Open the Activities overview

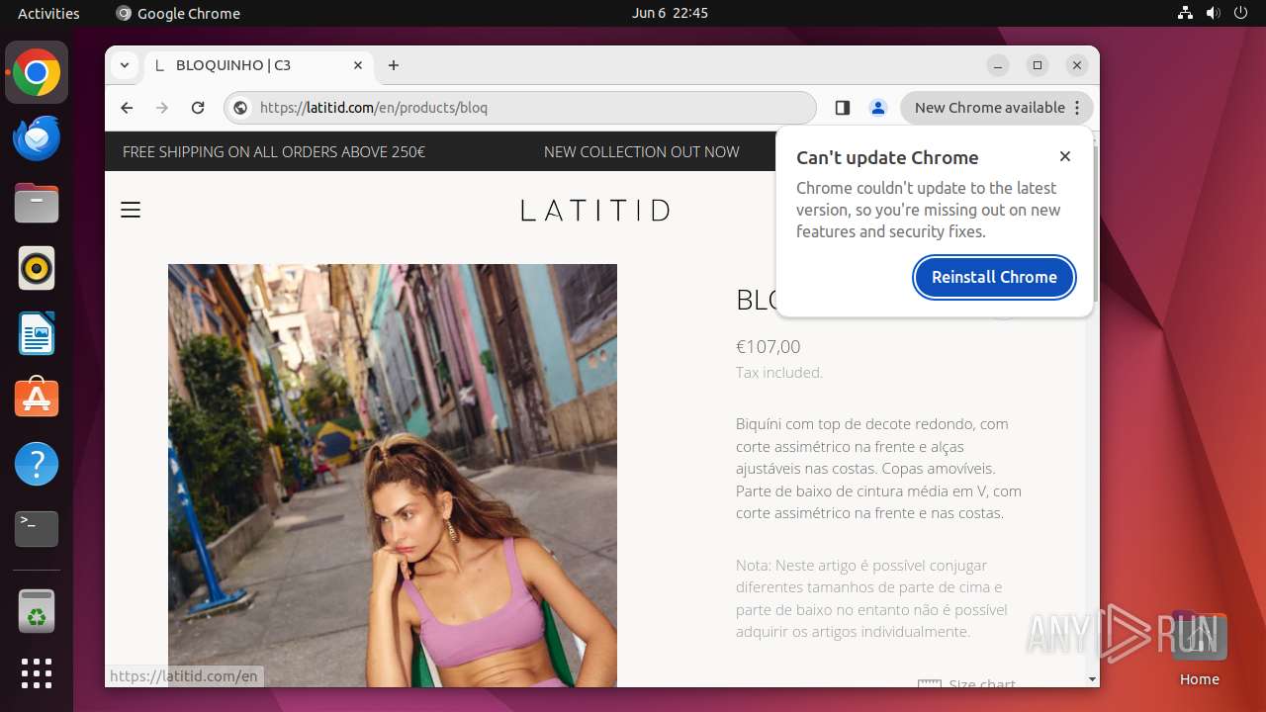[x=48, y=13]
